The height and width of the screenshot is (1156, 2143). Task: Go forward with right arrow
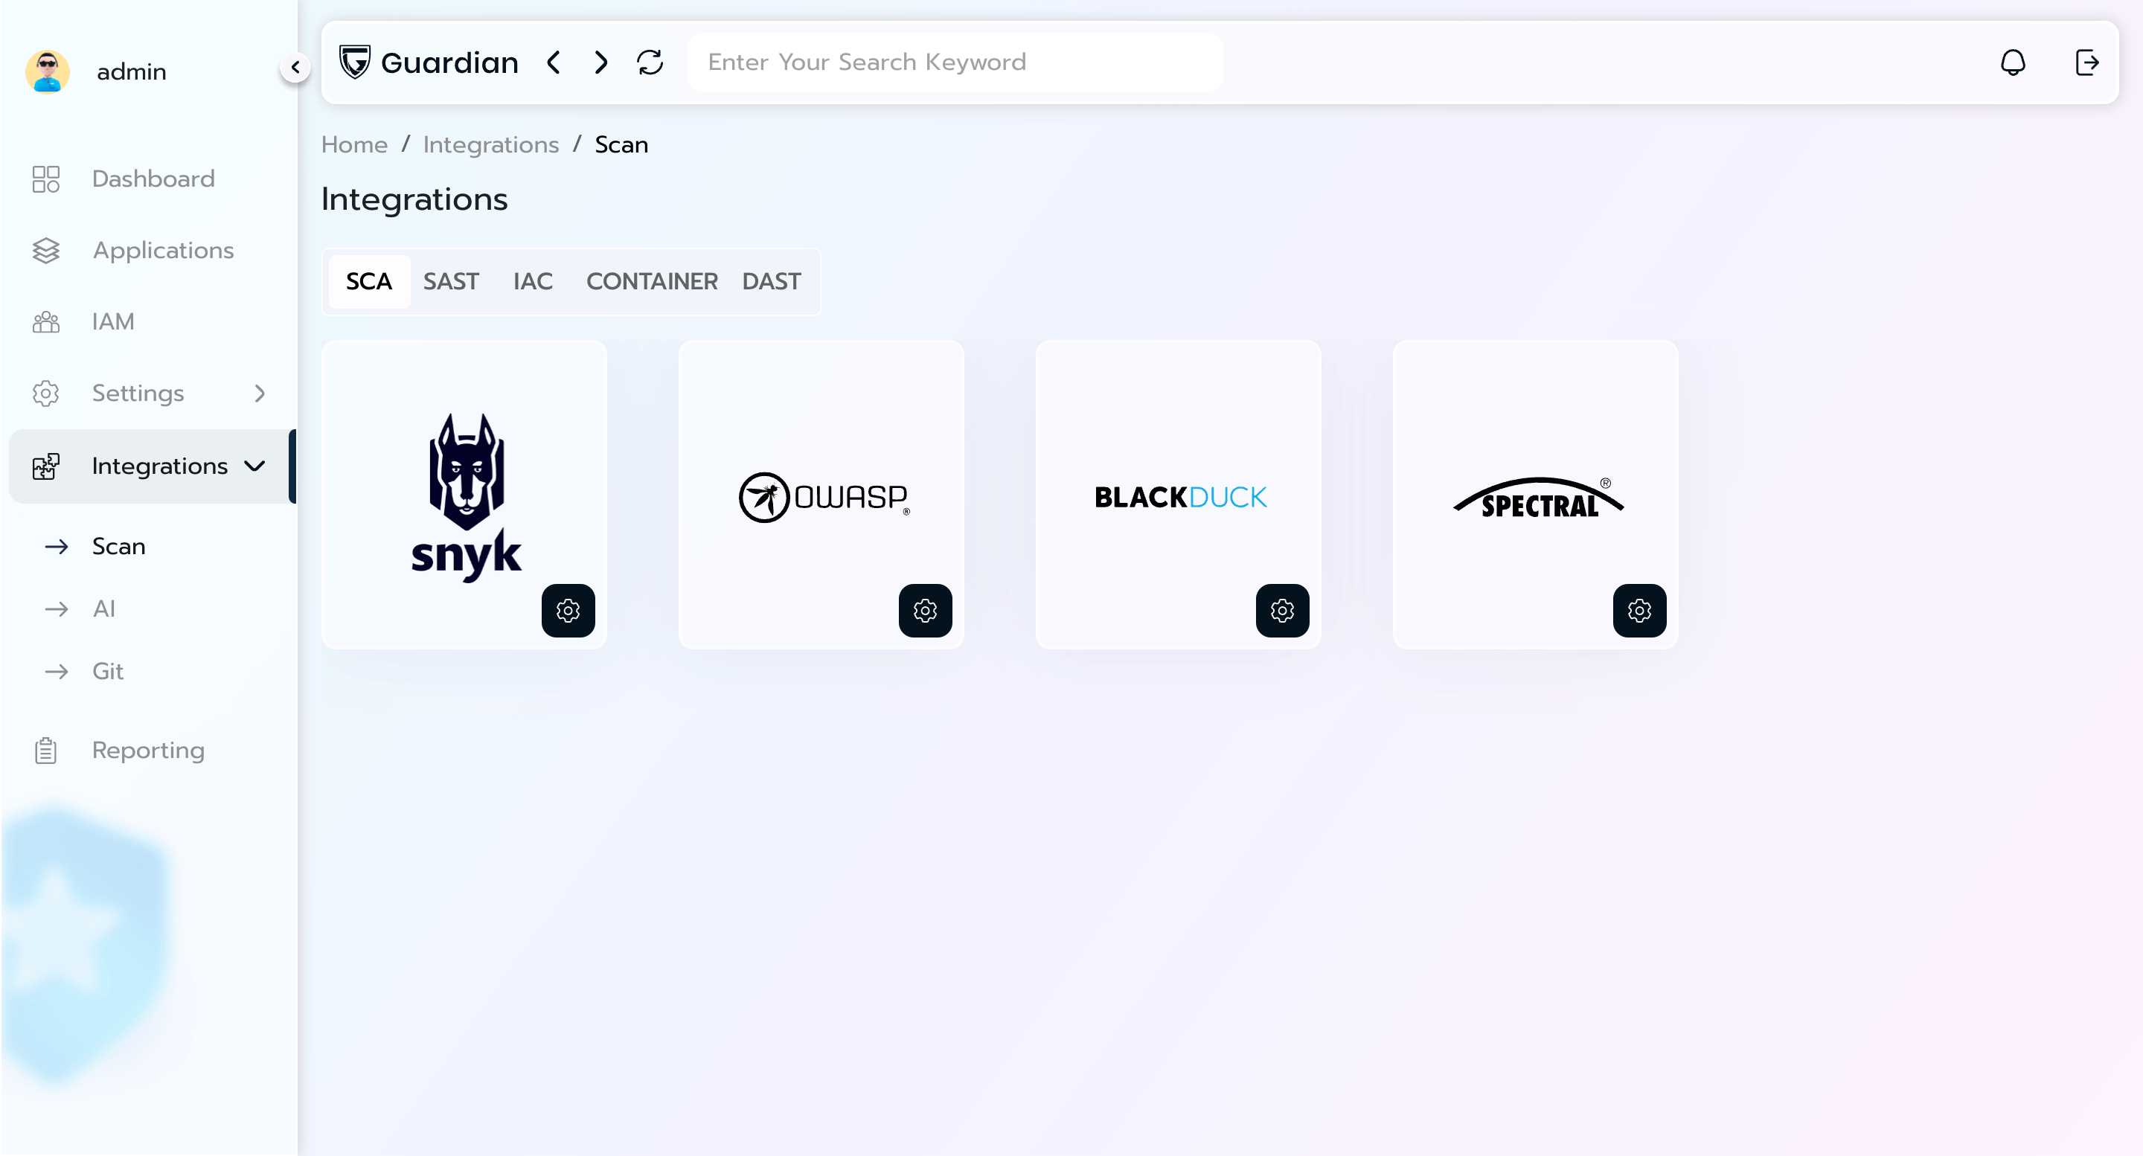coord(600,62)
